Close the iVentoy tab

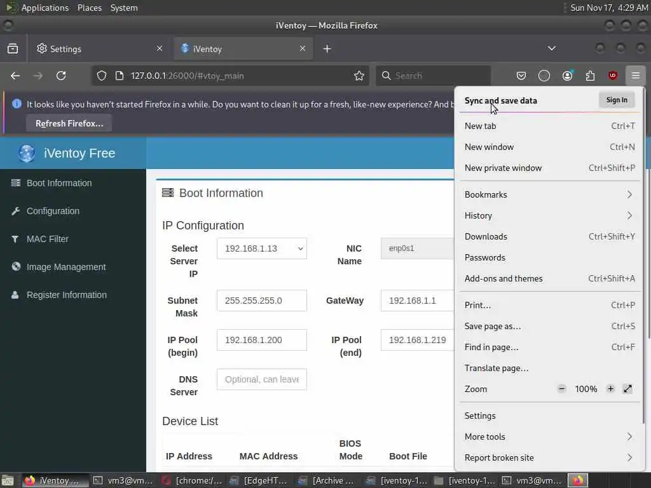(x=303, y=48)
